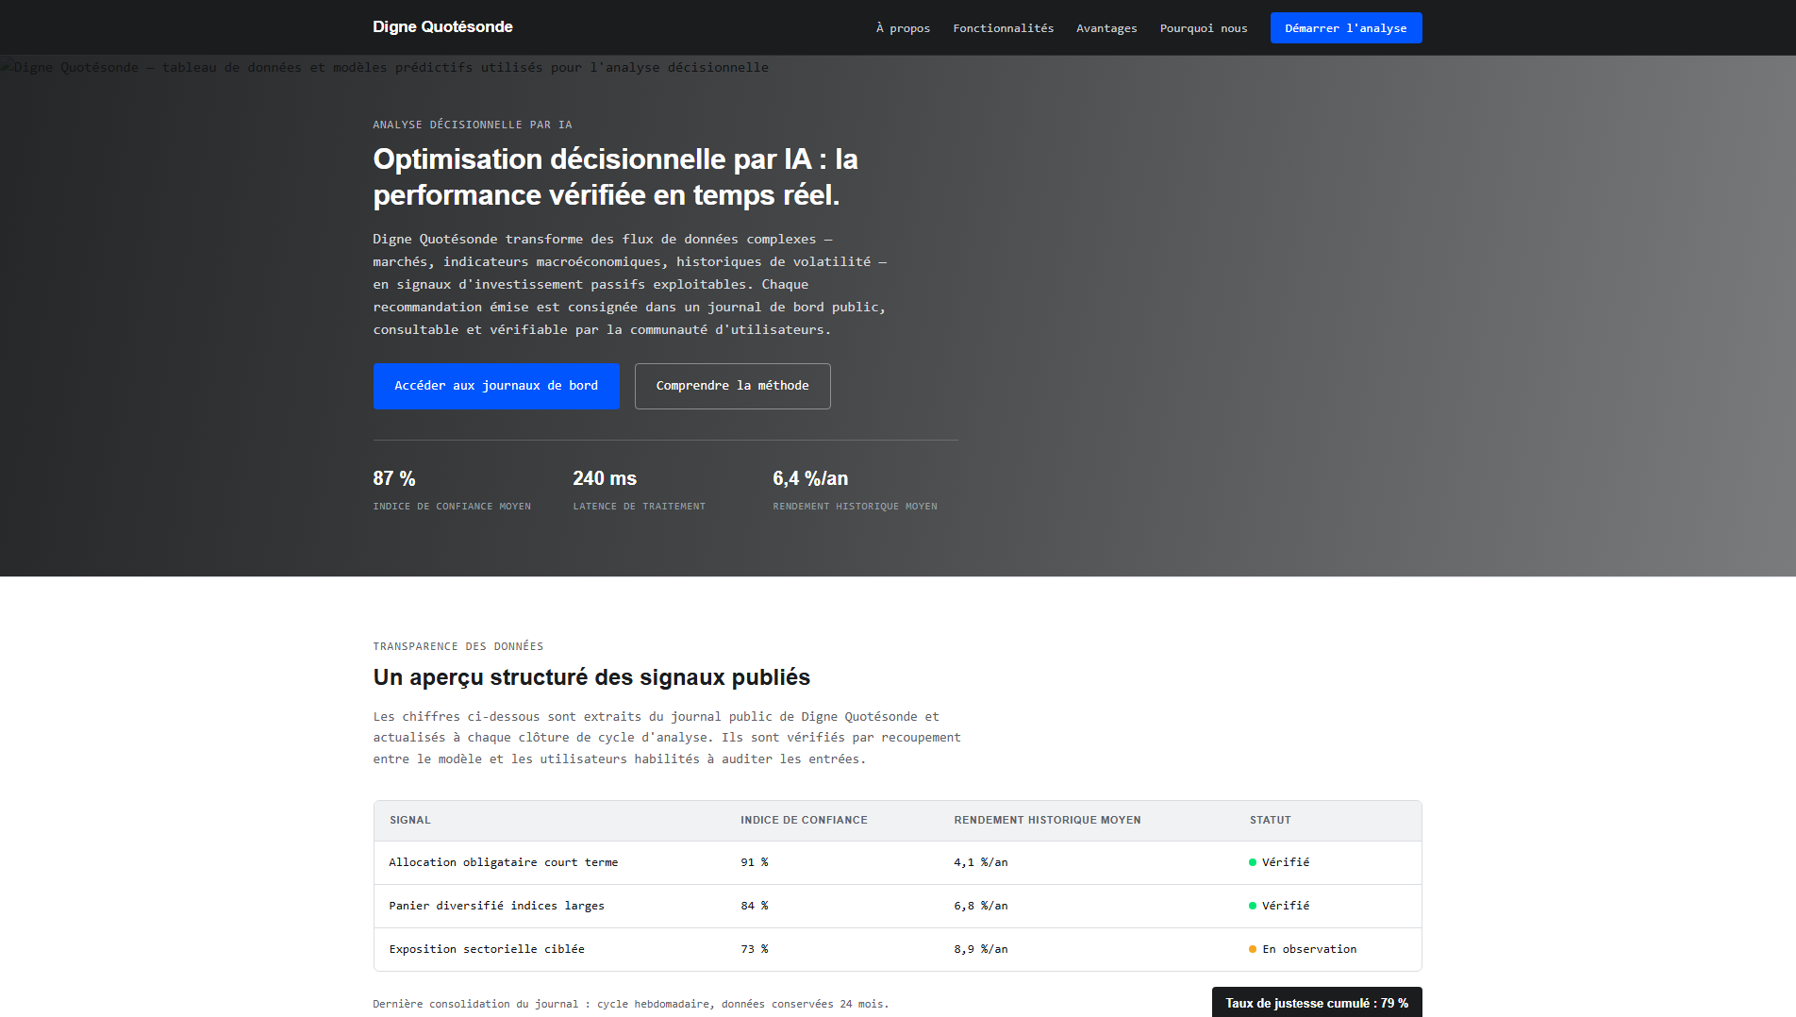1796x1017 pixels.
Task: Select the Pourquoi nous nav link
Action: [1204, 28]
